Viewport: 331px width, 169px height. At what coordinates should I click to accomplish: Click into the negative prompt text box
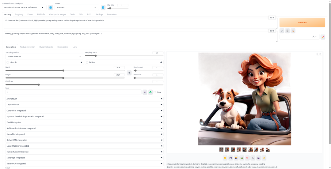click(140, 36)
